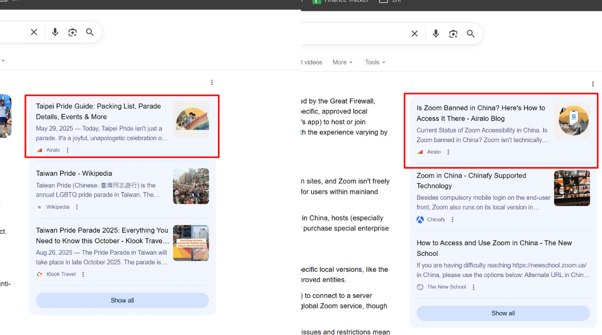Click the Chinafy source label
Screen dimensions: 602x335
[436, 219]
